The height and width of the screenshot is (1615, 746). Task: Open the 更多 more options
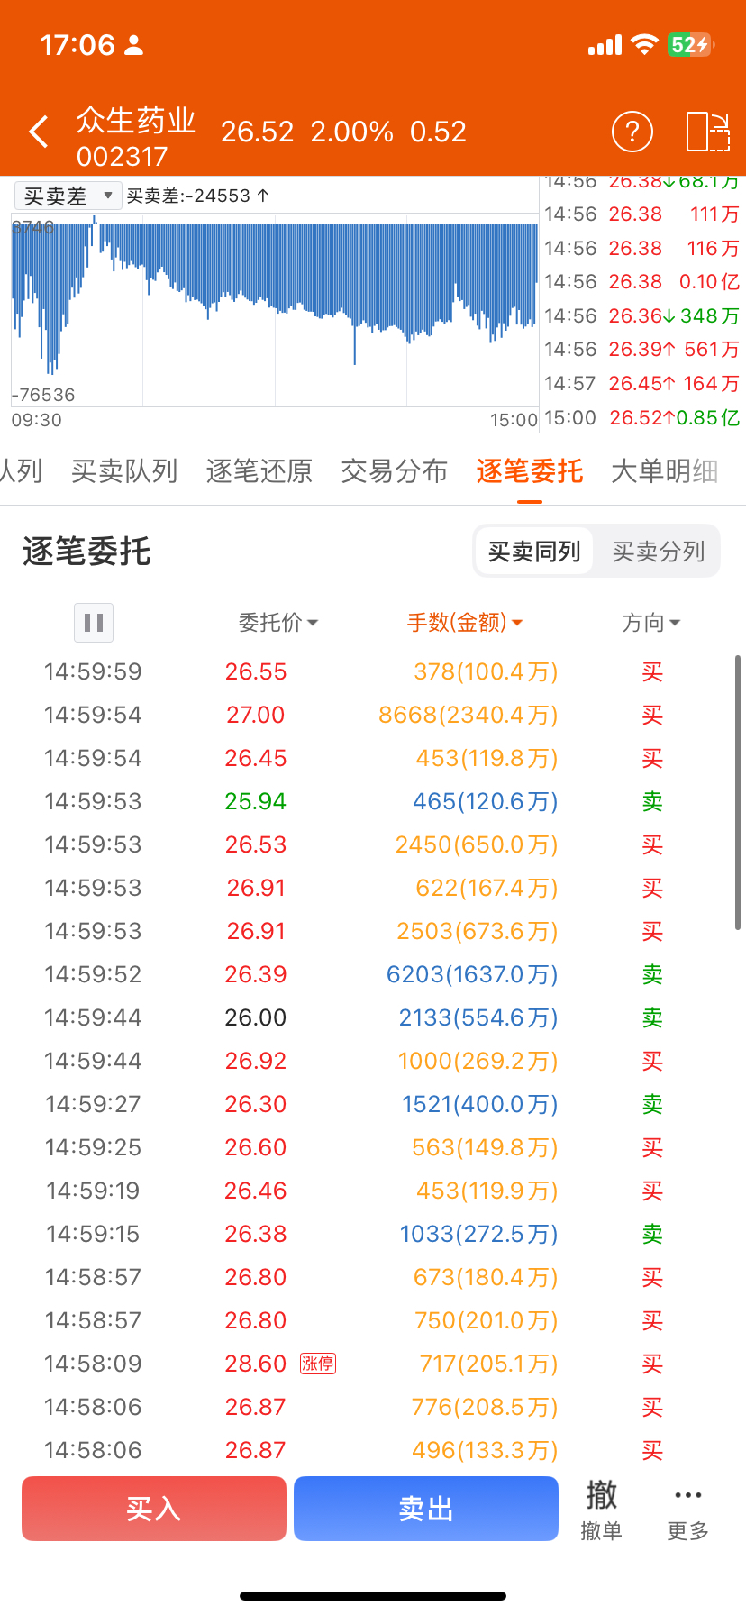pyautogui.click(x=688, y=1510)
